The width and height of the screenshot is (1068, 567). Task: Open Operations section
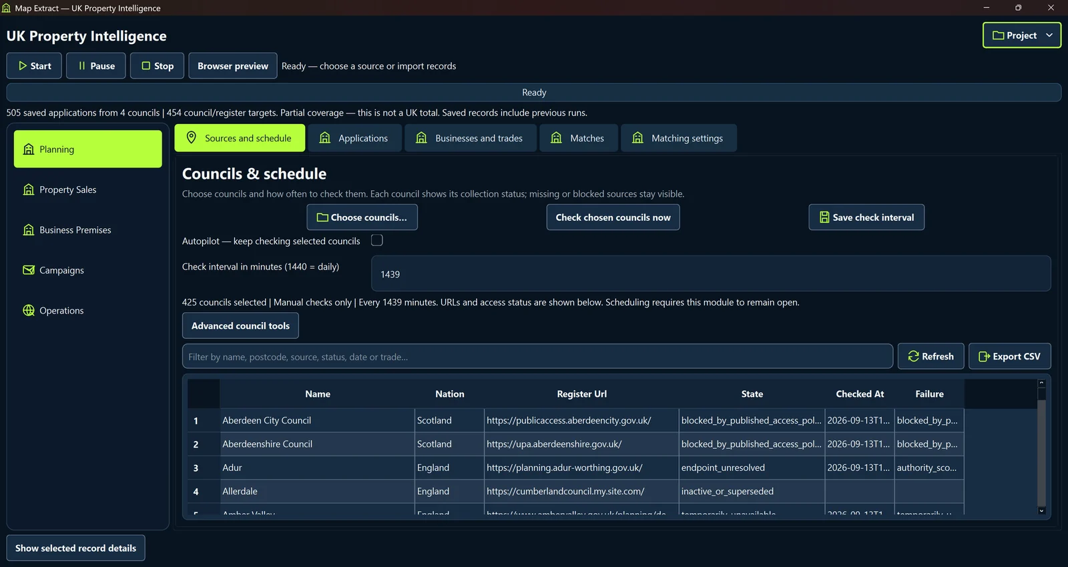point(88,310)
